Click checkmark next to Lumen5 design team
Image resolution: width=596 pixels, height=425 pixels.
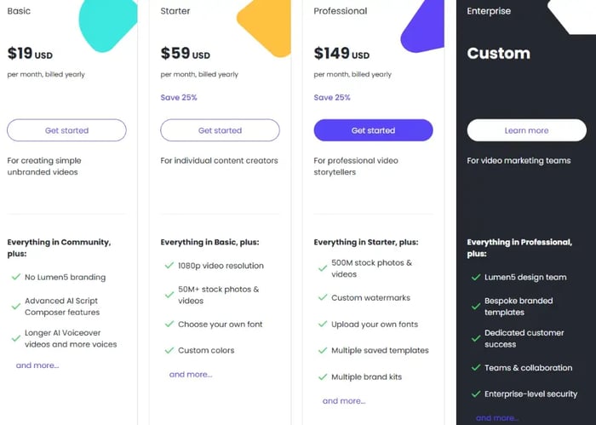(476, 277)
